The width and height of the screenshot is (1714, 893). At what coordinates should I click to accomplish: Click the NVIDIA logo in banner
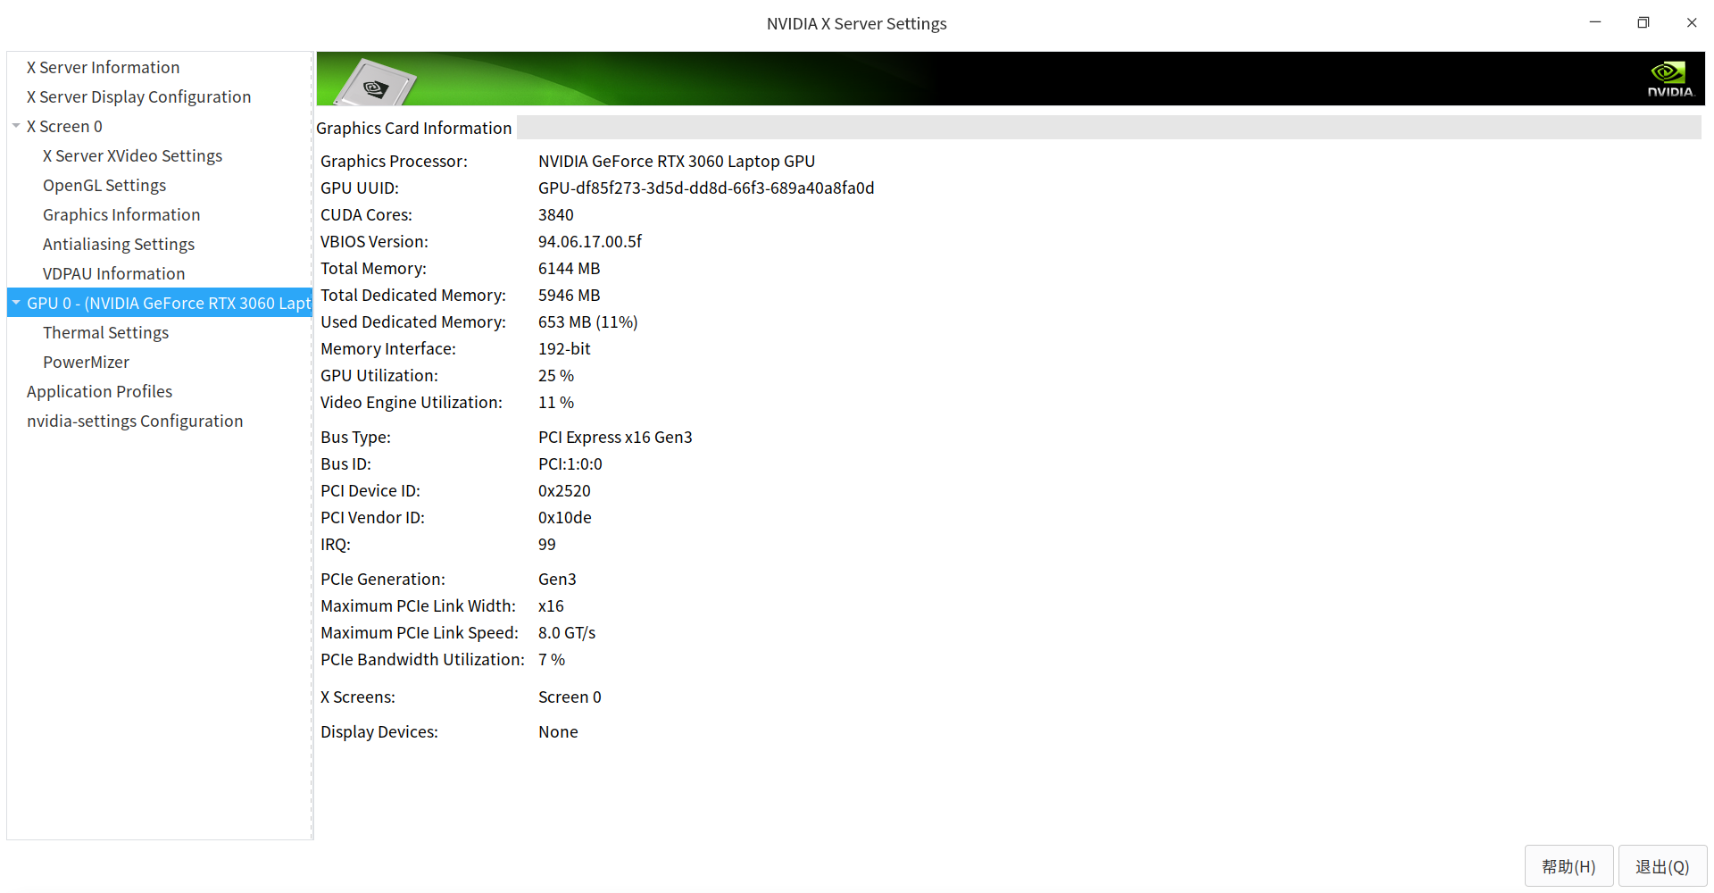tap(1670, 79)
